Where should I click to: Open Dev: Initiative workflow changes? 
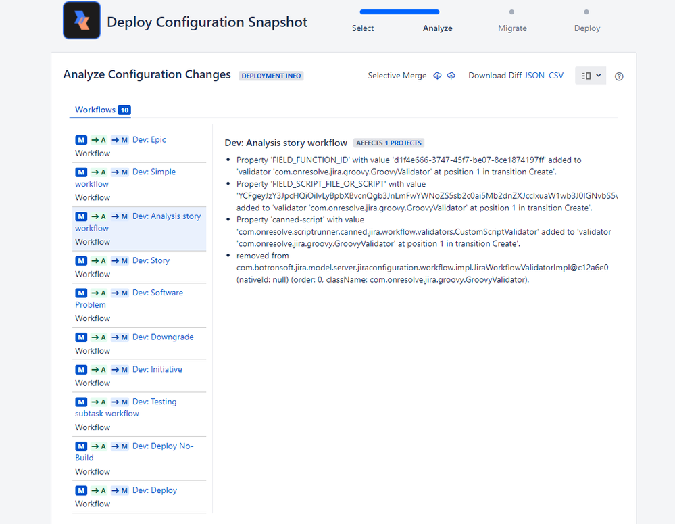[x=157, y=369]
